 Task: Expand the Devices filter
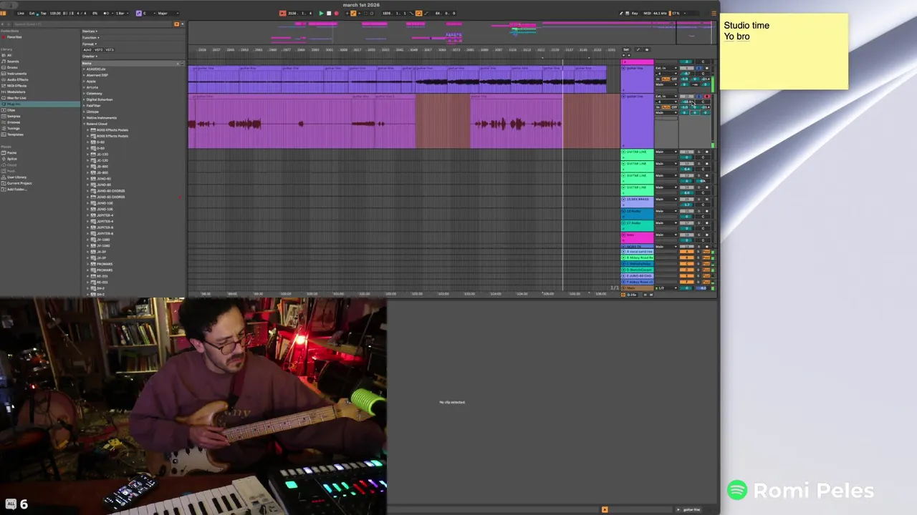click(90, 31)
